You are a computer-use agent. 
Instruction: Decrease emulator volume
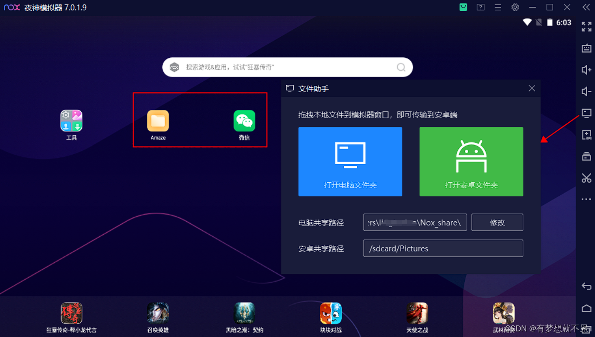click(x=586, y=91)
